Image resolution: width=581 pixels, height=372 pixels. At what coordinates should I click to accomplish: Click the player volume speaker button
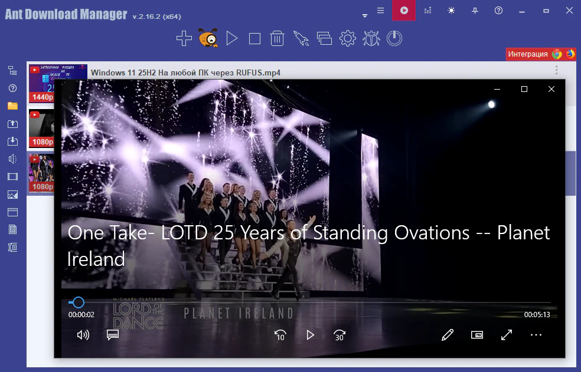coord(83,335)
